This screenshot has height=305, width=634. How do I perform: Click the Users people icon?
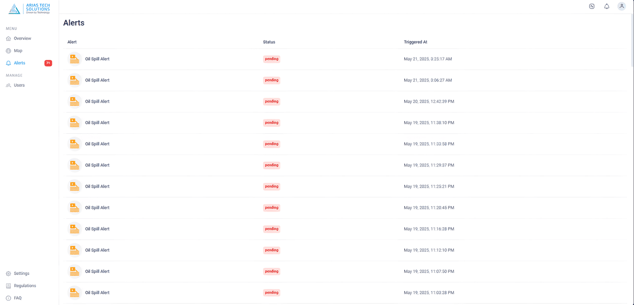8,85
